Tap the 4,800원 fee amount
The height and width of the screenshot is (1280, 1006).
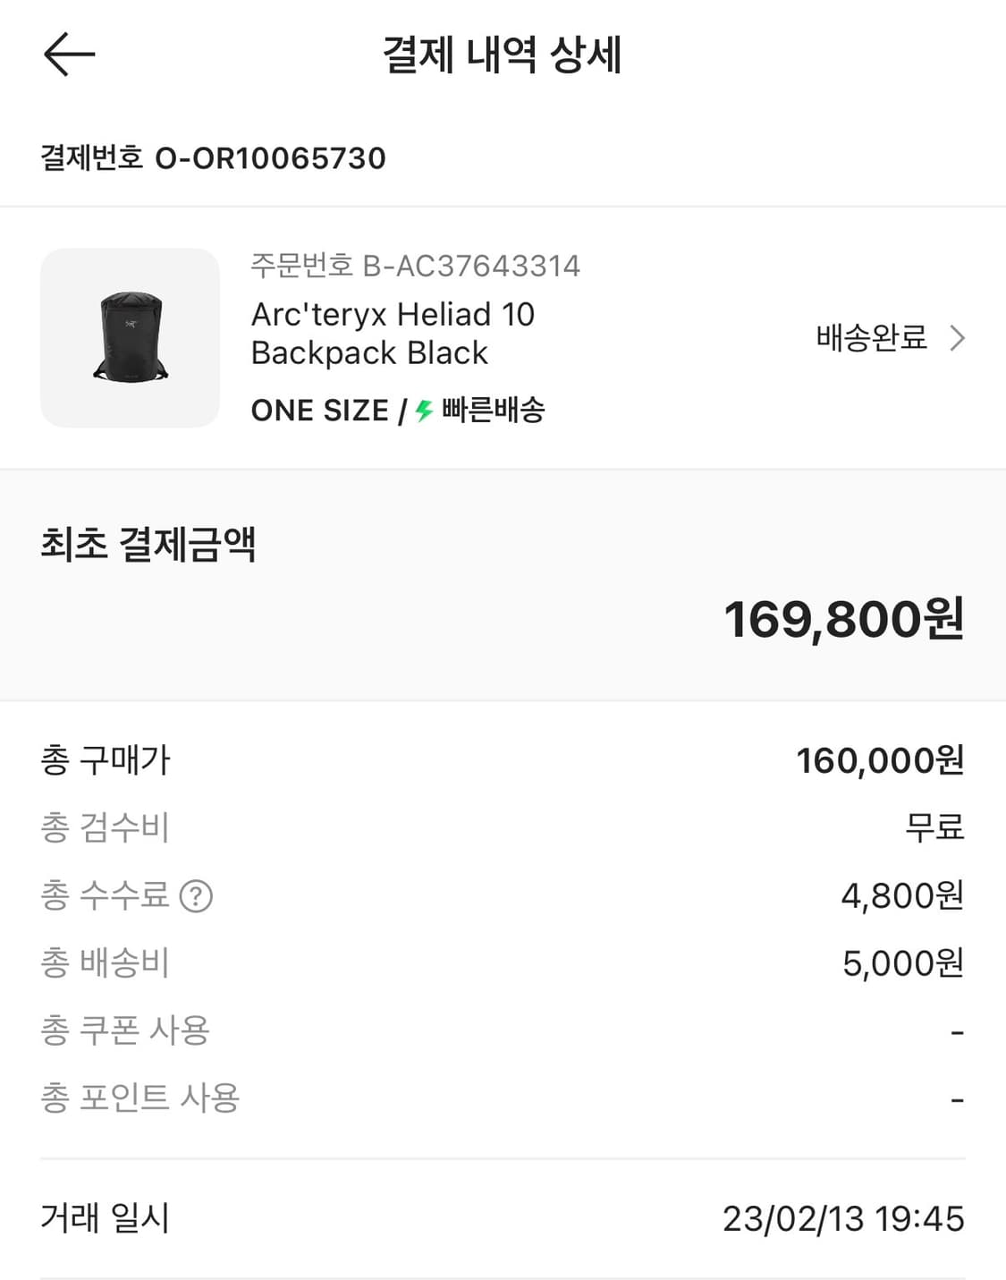(902, 895)
